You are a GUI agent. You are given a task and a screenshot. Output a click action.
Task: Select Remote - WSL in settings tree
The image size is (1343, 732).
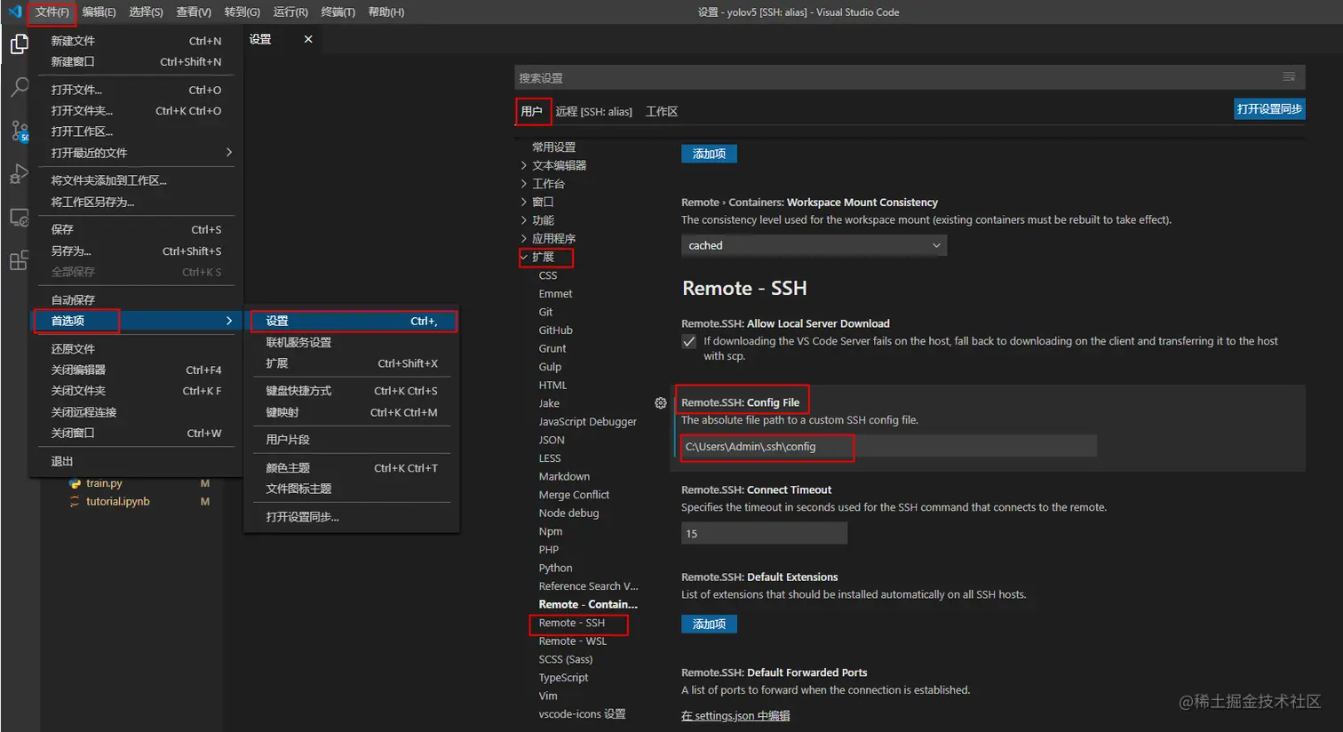pos(573,641)
